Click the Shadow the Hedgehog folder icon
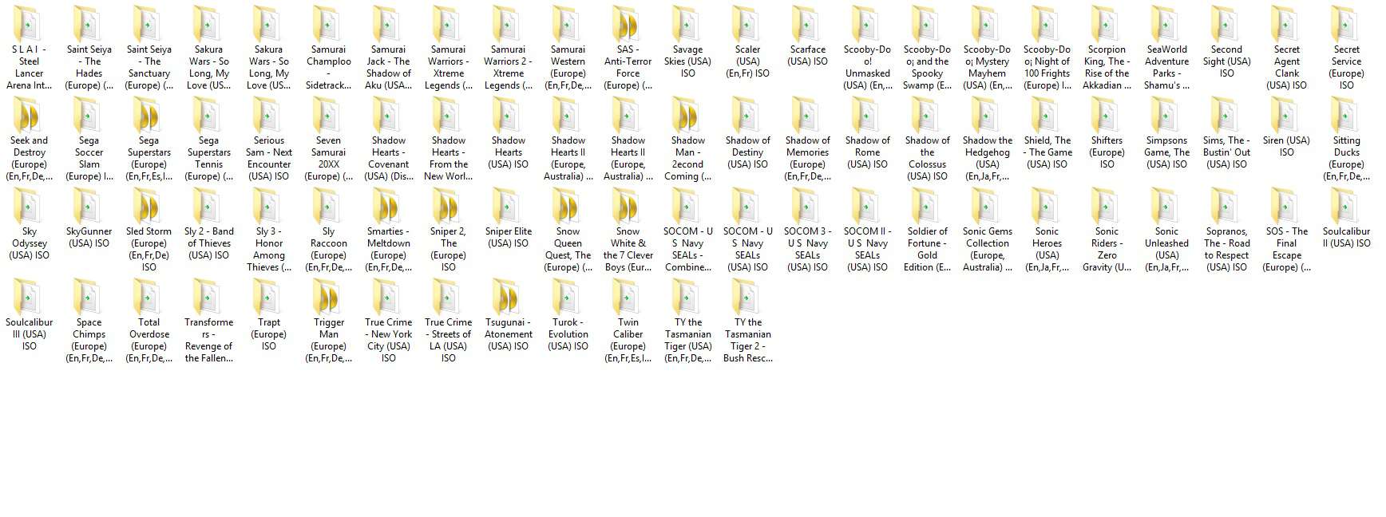The width and height of the screenshot is (1386, 517). (987, 114)
